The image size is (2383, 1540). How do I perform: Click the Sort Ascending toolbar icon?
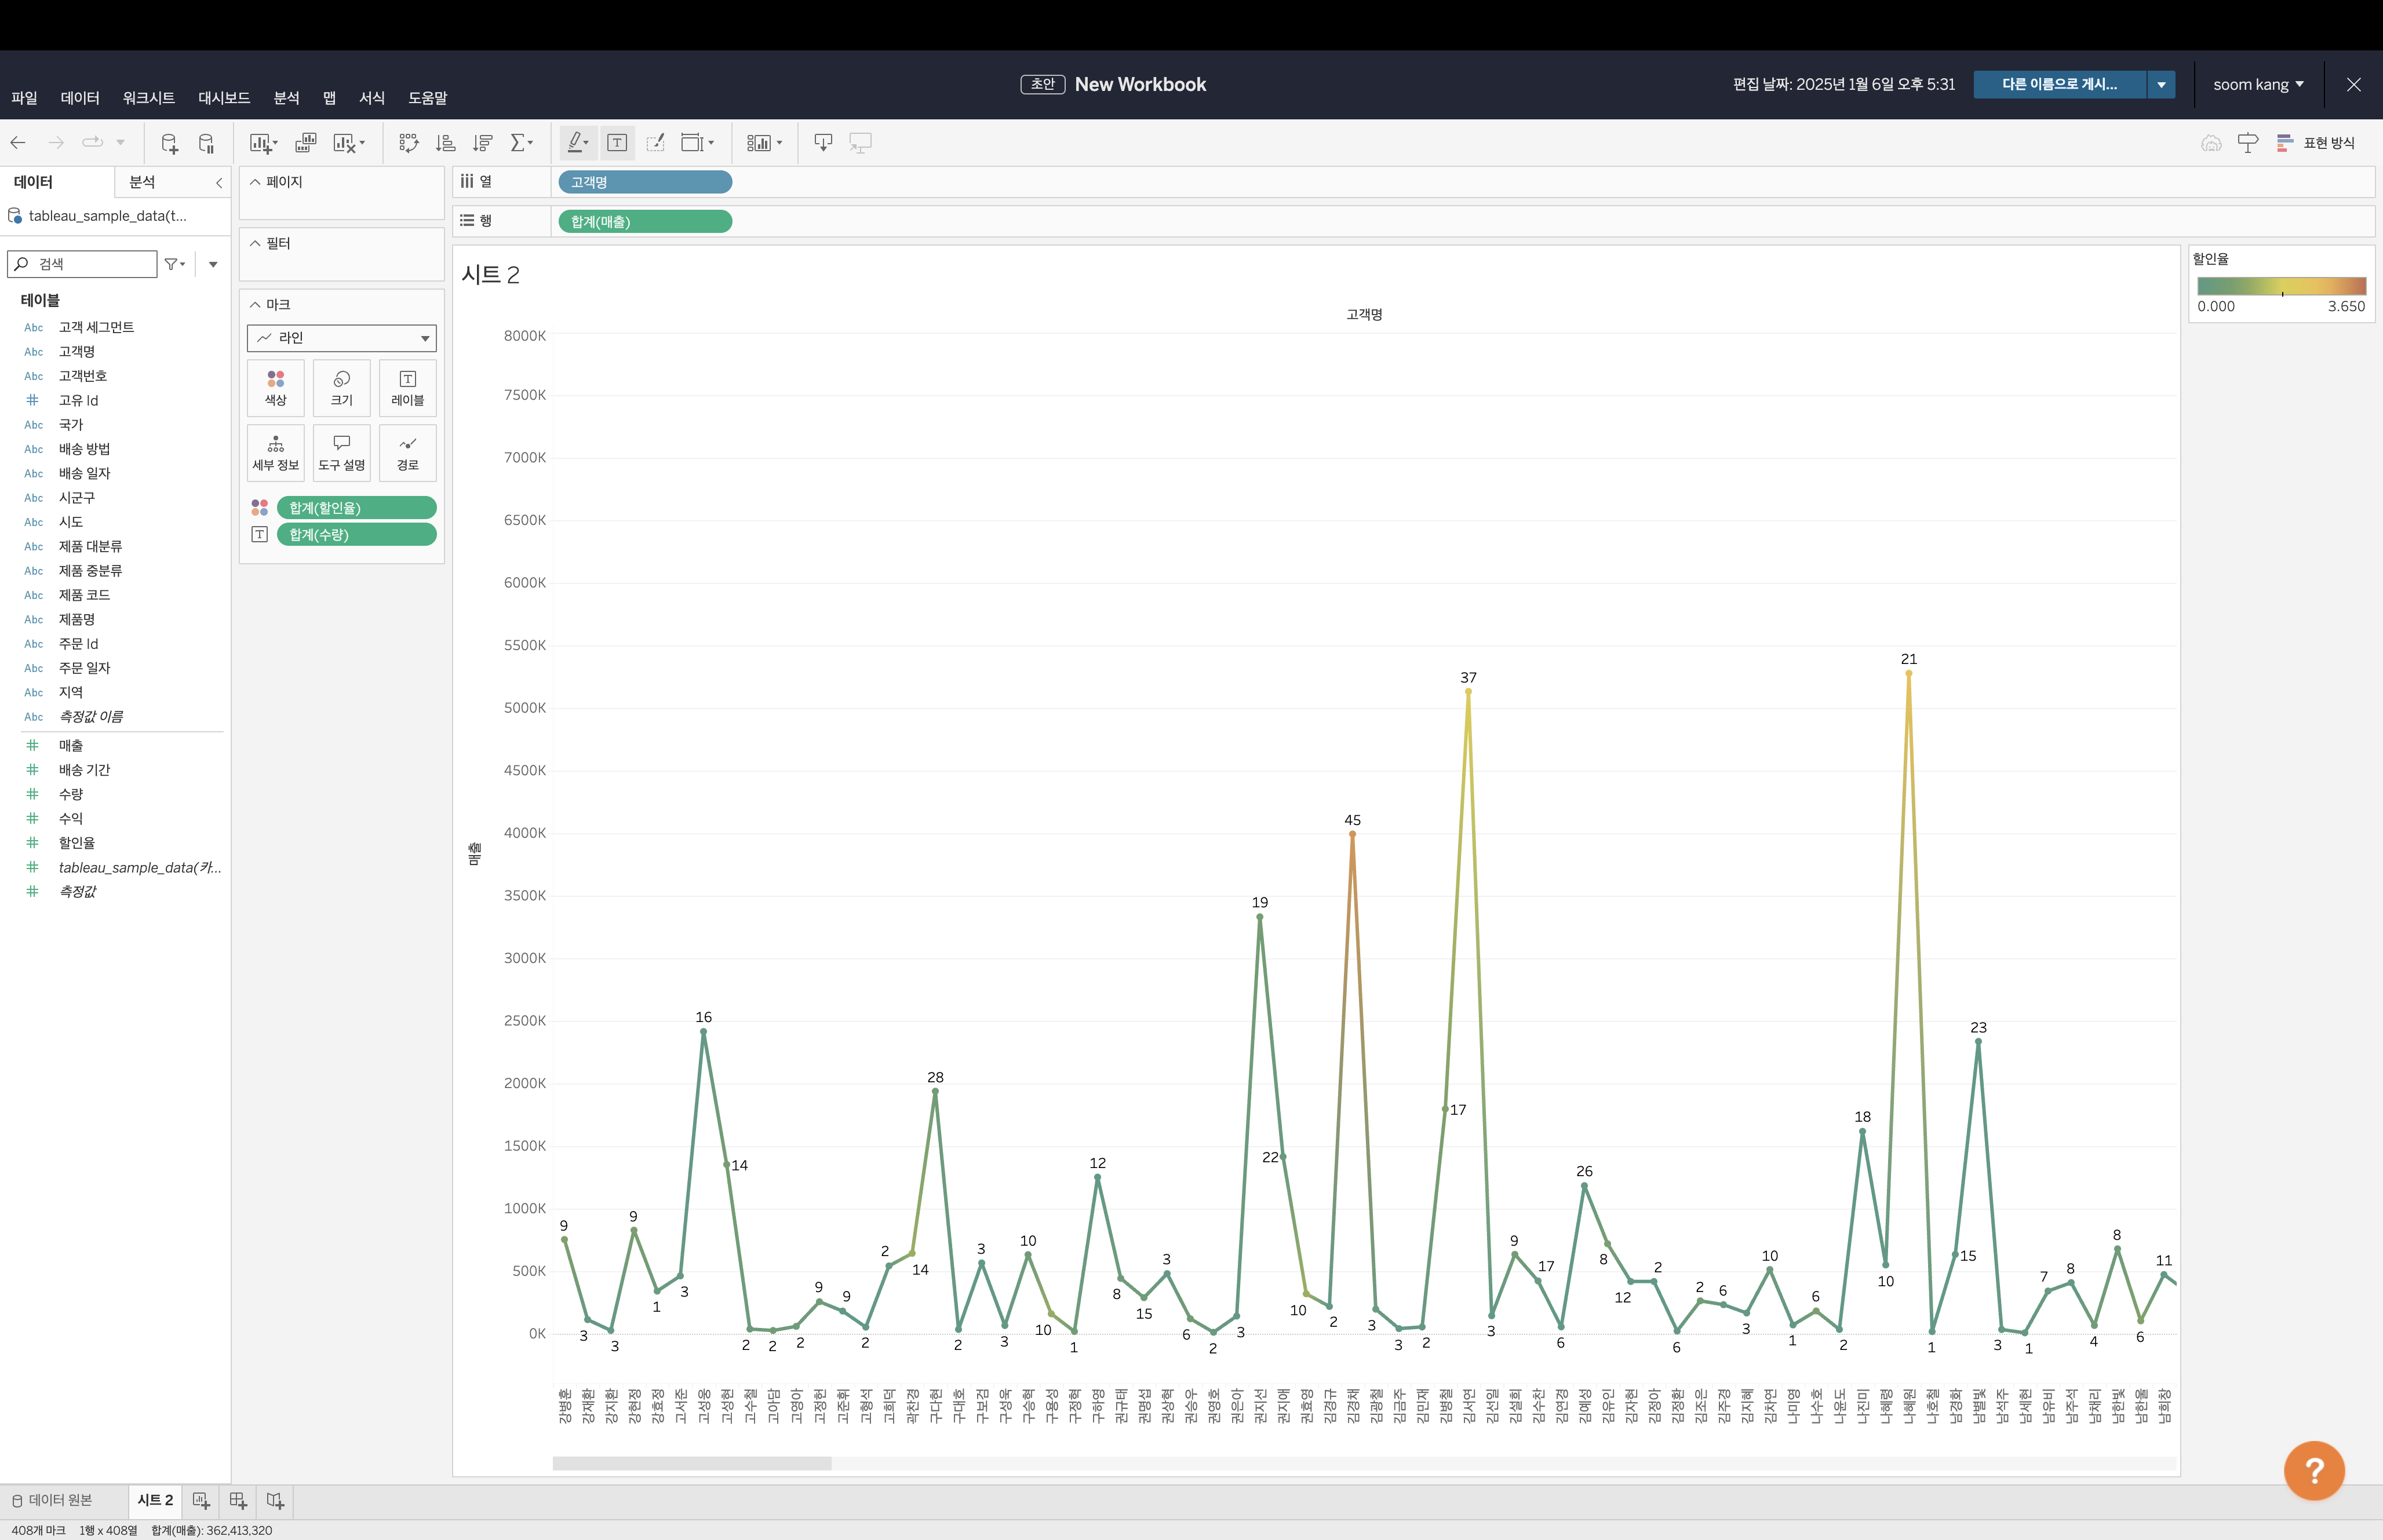[x=446, y=143]
